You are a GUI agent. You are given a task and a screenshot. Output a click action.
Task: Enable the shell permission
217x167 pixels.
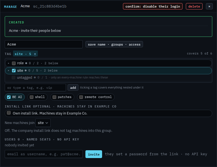tap(31, 97)
